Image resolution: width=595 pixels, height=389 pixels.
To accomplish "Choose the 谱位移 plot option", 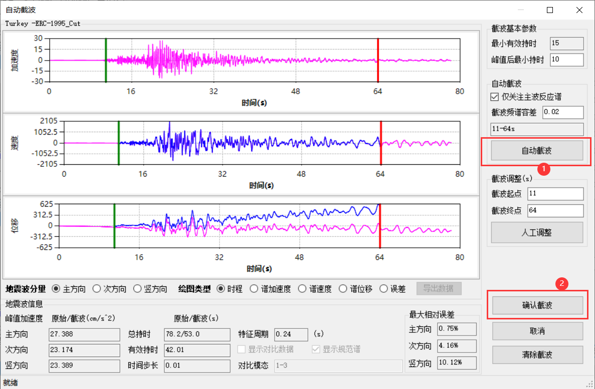I will pyautogui.click(x=343, y=289).
